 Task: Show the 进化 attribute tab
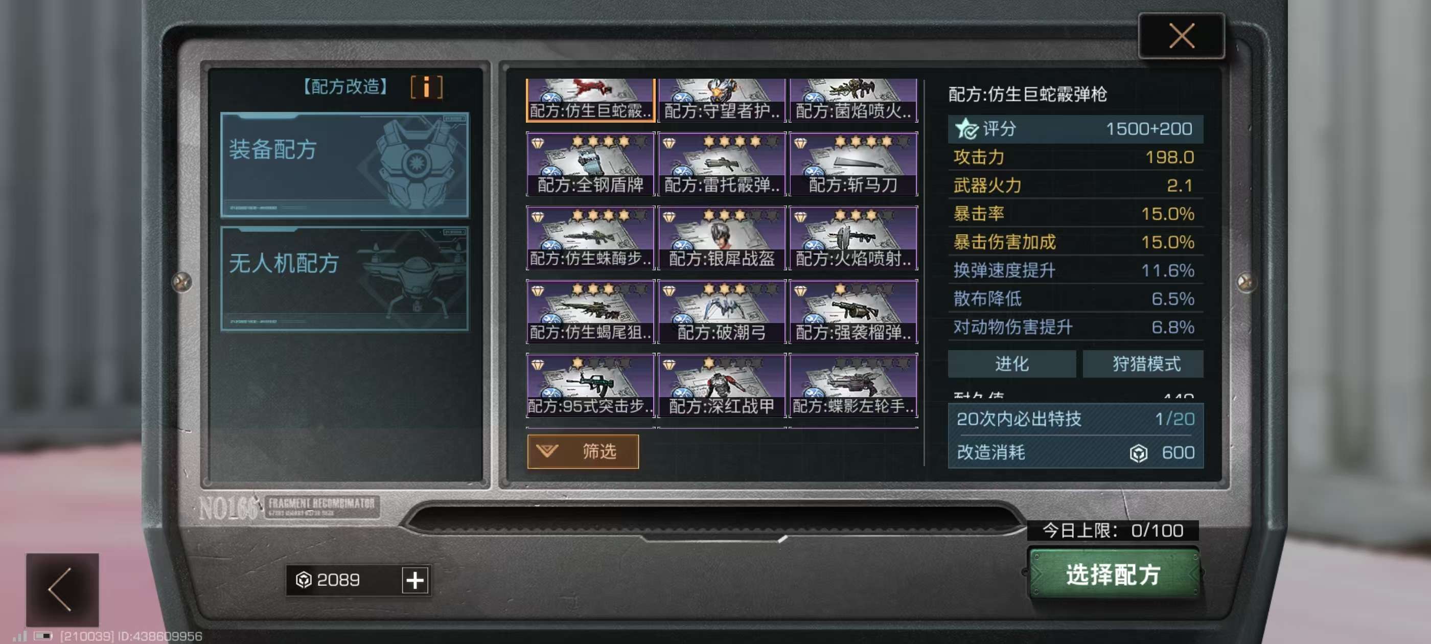(1011, 364)
